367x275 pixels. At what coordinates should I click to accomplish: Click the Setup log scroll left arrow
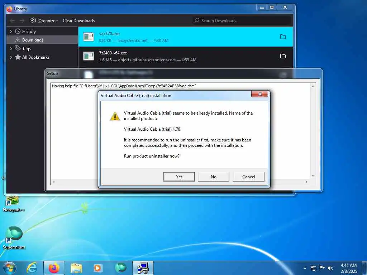coord(54,182)
